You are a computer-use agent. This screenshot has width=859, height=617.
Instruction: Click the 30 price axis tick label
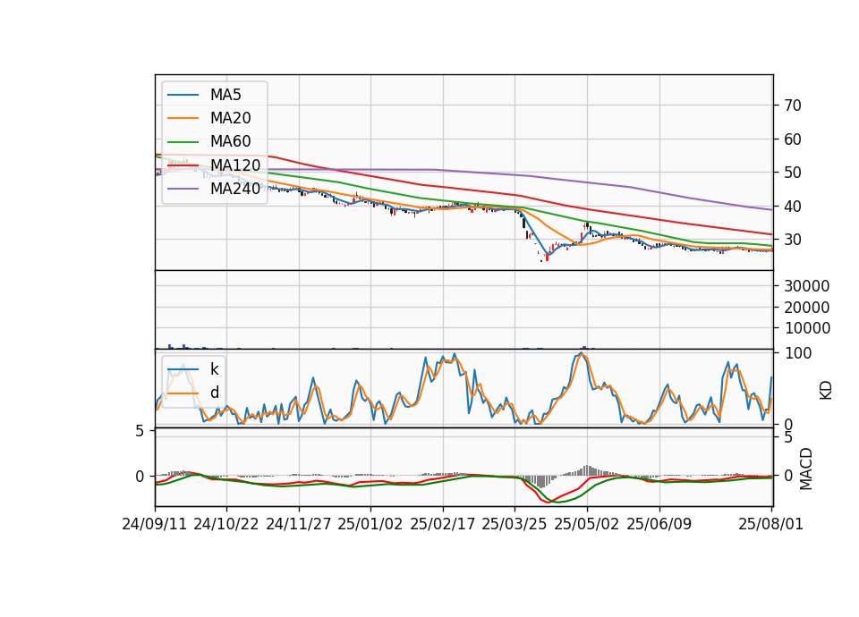[x=792, y=240]
